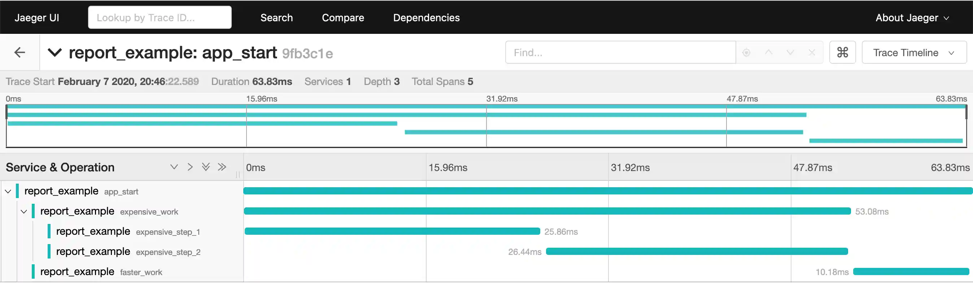The height and width of the screenshot is (283, 973).
Task: Collapse trace header chevron beside report_example: app_start
Action: (55, 53)
